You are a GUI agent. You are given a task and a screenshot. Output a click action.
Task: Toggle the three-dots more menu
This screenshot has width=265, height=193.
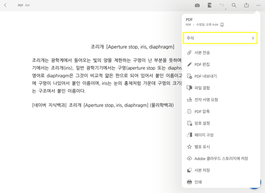point(258,5)
